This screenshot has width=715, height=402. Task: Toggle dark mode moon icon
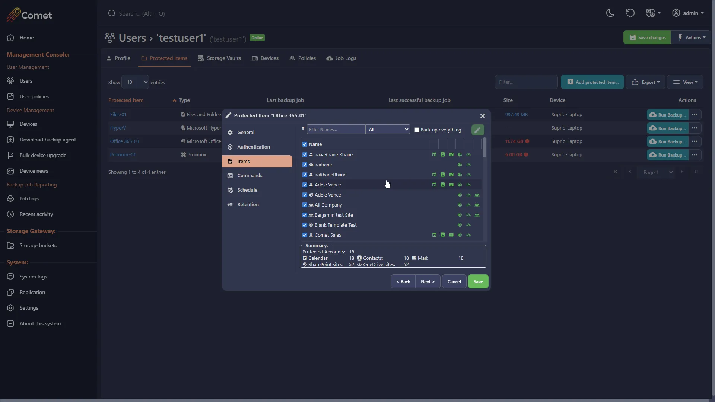[610, 13]
